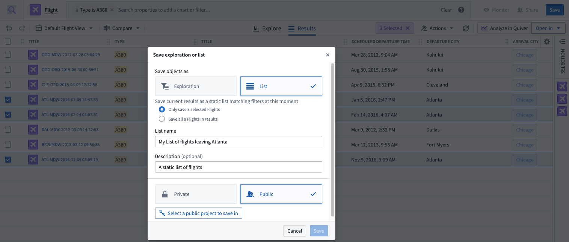Click drag handle beside first TITLE column
Screen dimensions: 569x242
tap(22, 42)
